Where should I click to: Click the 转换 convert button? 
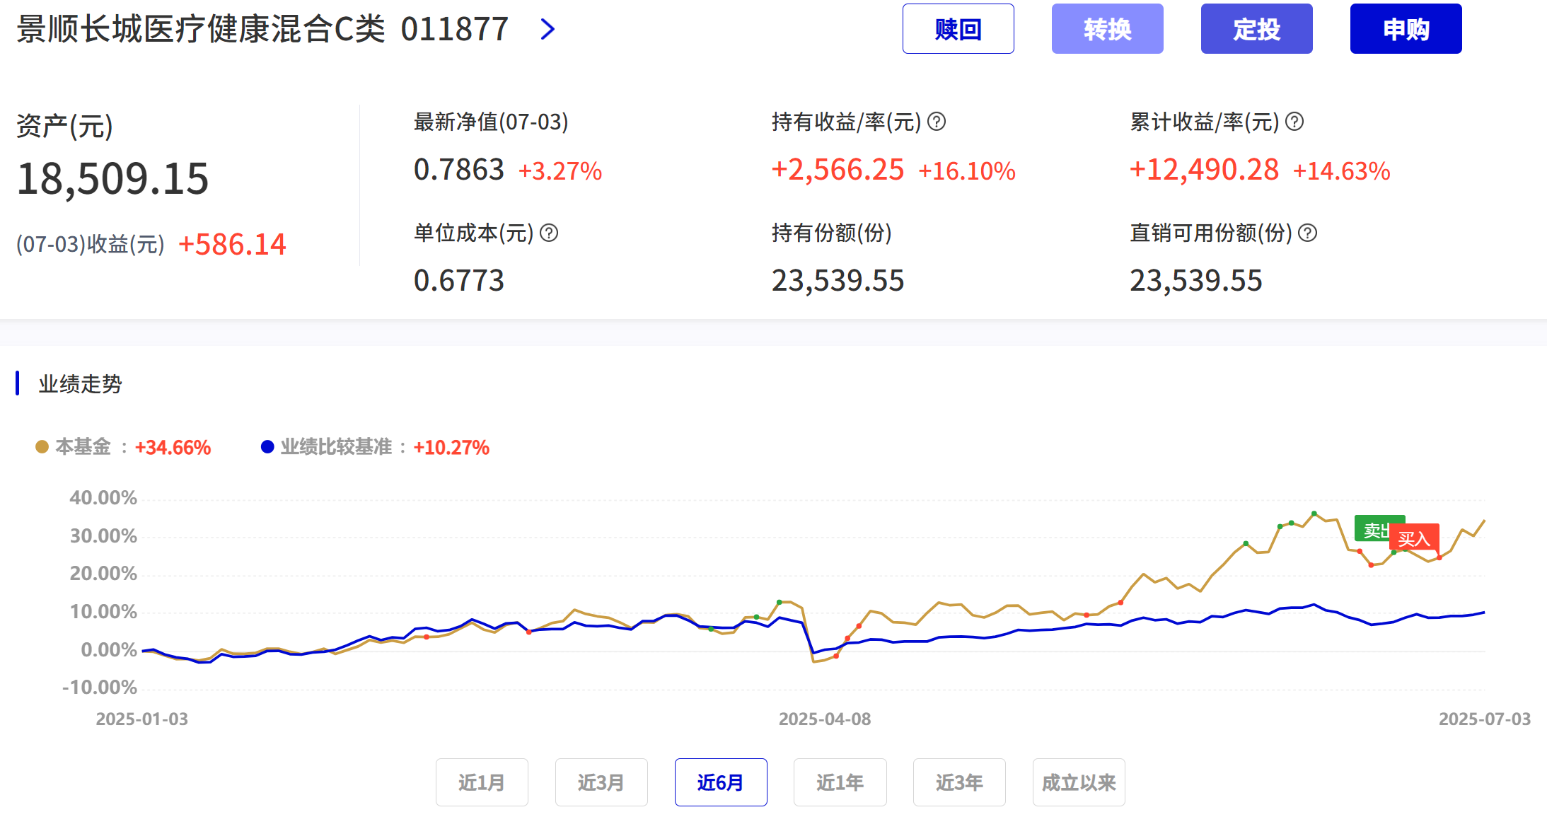click(1107, 29)
